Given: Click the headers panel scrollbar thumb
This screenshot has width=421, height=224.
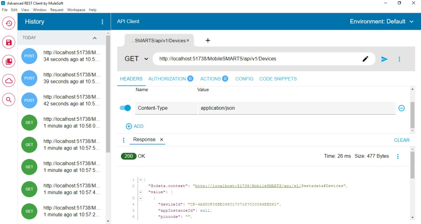Looking at the screenshot, I should coord(412,115).
